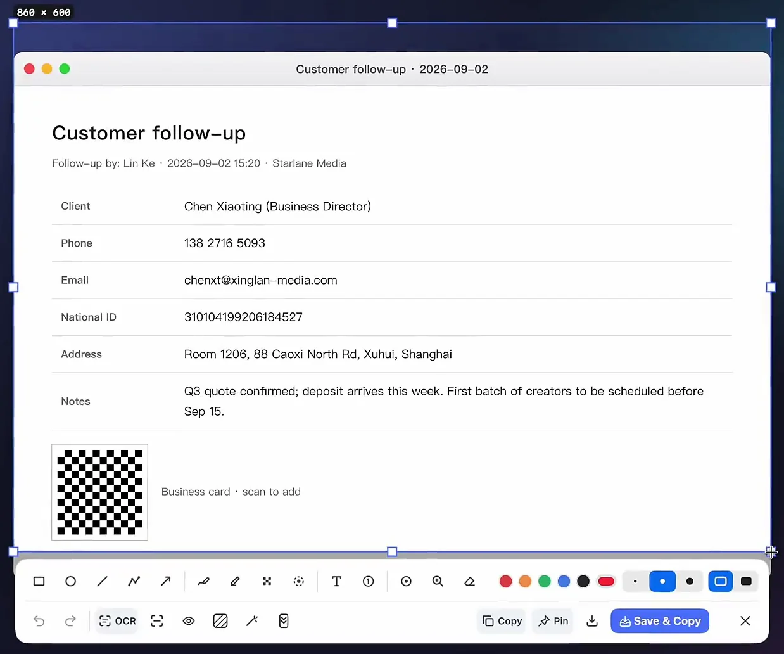Click the Notes text about Q3 quote
This screenshot has width=784, height=654.
444,401
